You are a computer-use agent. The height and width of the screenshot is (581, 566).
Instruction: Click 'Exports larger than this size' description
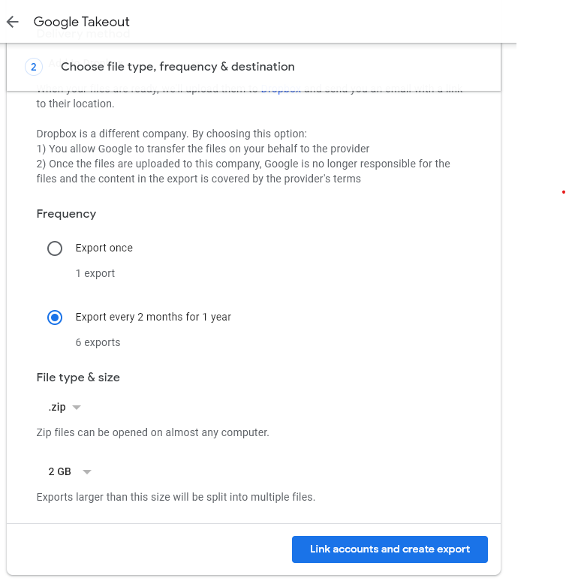click(x=176, y=497)
